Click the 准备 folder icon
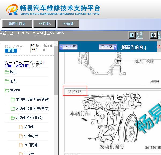Screen dimensions: 161x155 [x=7, y=81]
